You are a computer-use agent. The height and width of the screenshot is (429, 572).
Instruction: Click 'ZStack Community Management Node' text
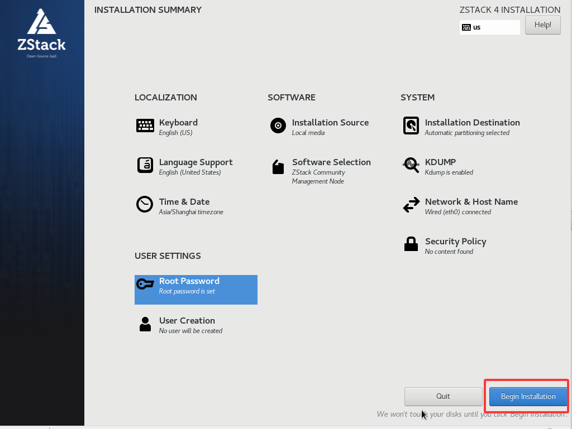tap(318, 177)
